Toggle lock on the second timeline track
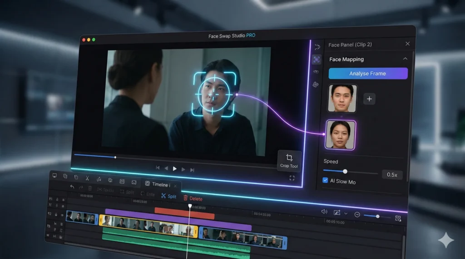Screen dimensions: 465x259 57,205
